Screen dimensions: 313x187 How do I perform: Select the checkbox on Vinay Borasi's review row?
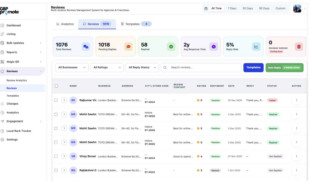tap(56, 156)
